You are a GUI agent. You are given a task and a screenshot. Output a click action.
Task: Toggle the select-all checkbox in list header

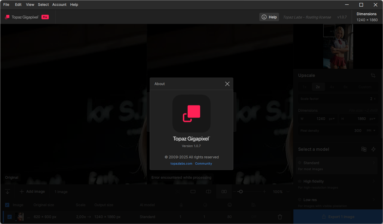click(x=7, y=205)
